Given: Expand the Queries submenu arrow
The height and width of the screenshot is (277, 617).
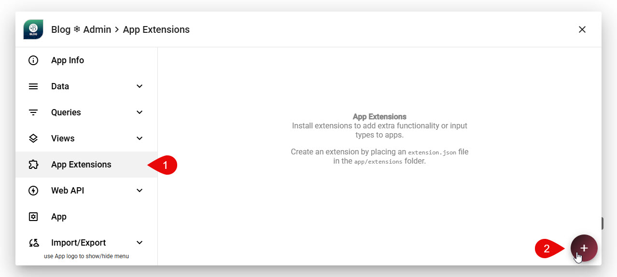Looking at the screenshot, I should (140, 112).
